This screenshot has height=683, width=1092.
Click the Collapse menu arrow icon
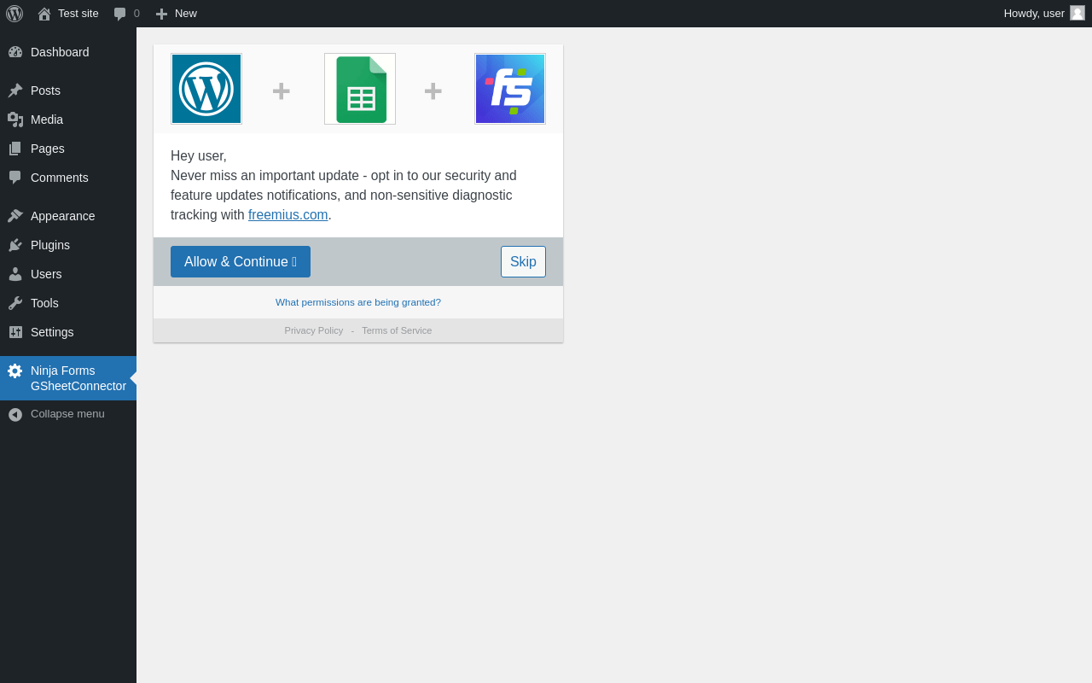15,414
